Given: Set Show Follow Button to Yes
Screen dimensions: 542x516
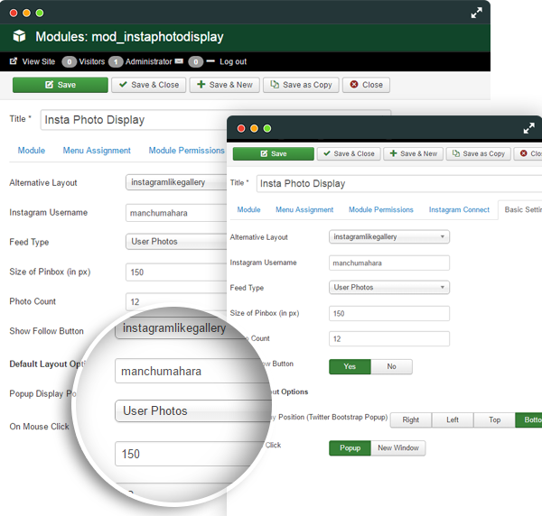Looking at the screenshot, I should 350,366.
